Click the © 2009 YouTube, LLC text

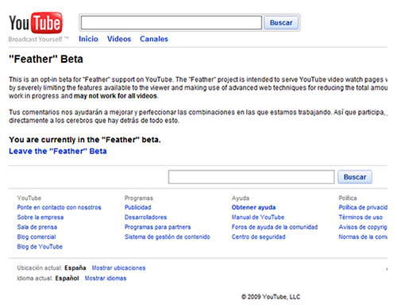point(271,297)
